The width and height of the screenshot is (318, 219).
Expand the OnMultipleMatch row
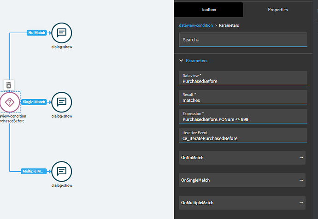[x=242, y=203]
